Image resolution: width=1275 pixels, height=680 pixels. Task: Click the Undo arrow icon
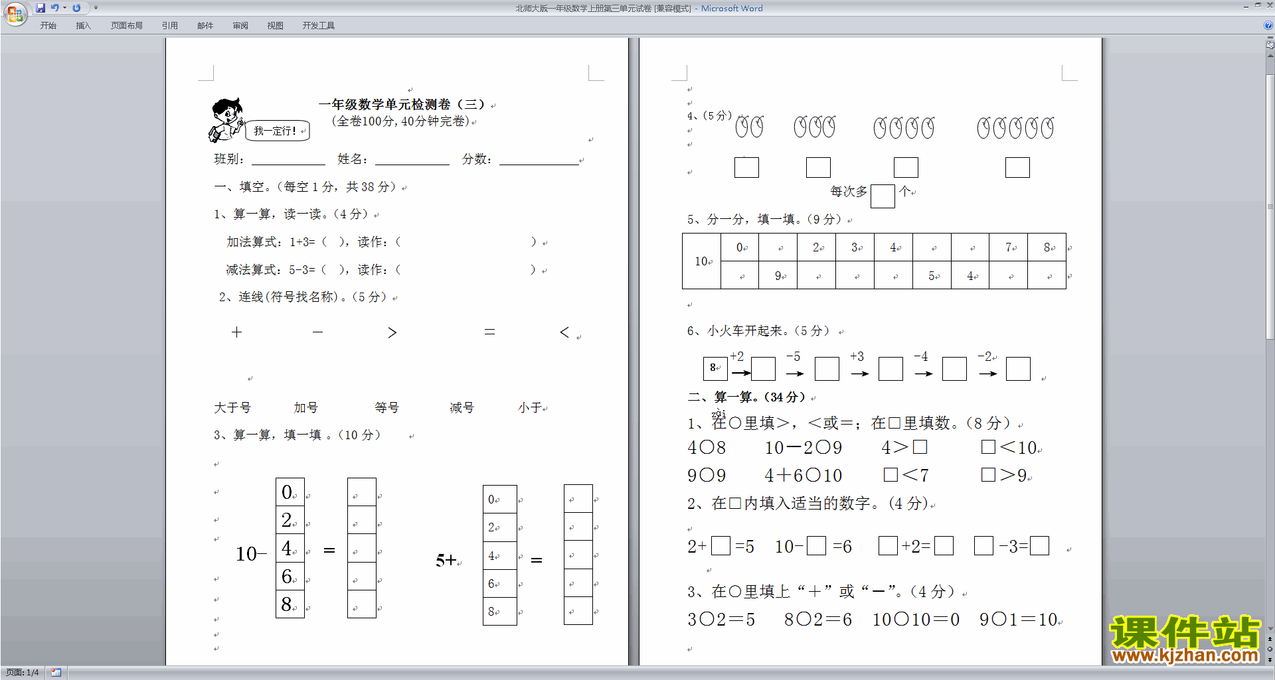coord(54,8)
